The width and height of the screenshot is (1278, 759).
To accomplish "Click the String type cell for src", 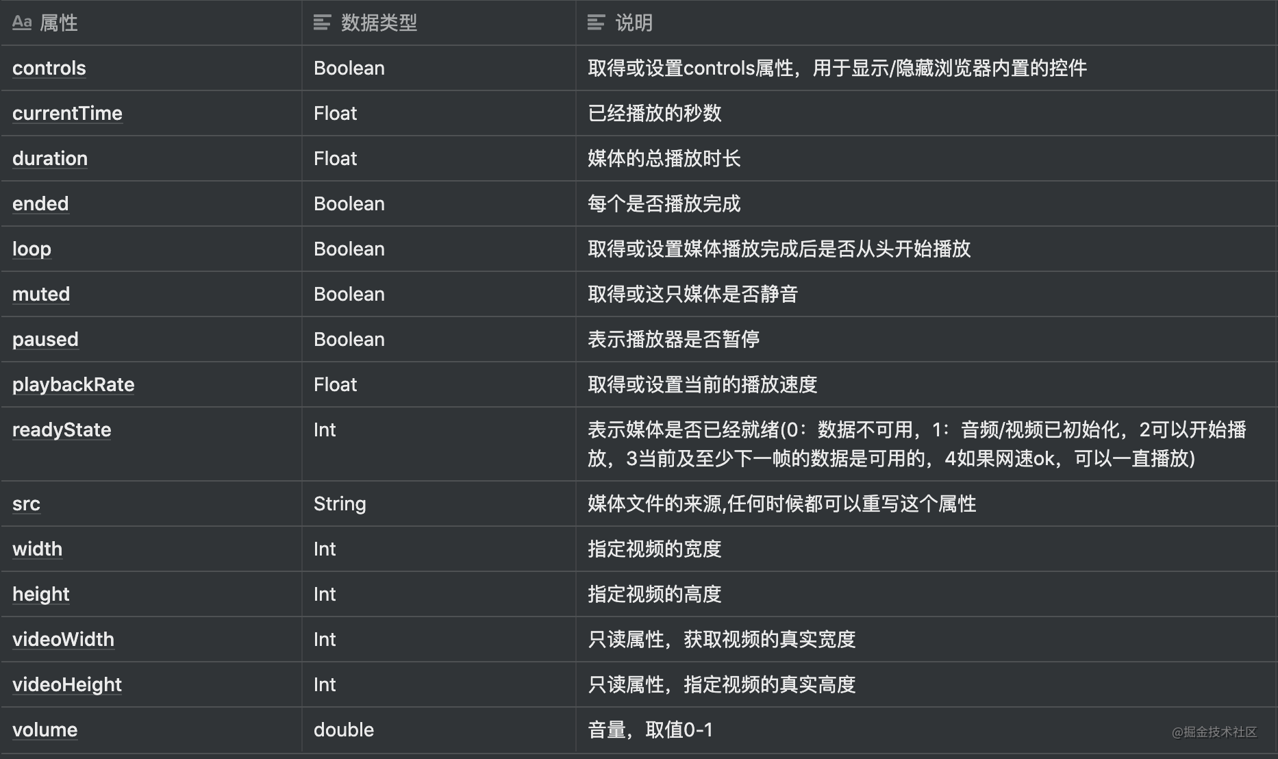I will coord(340,503).
